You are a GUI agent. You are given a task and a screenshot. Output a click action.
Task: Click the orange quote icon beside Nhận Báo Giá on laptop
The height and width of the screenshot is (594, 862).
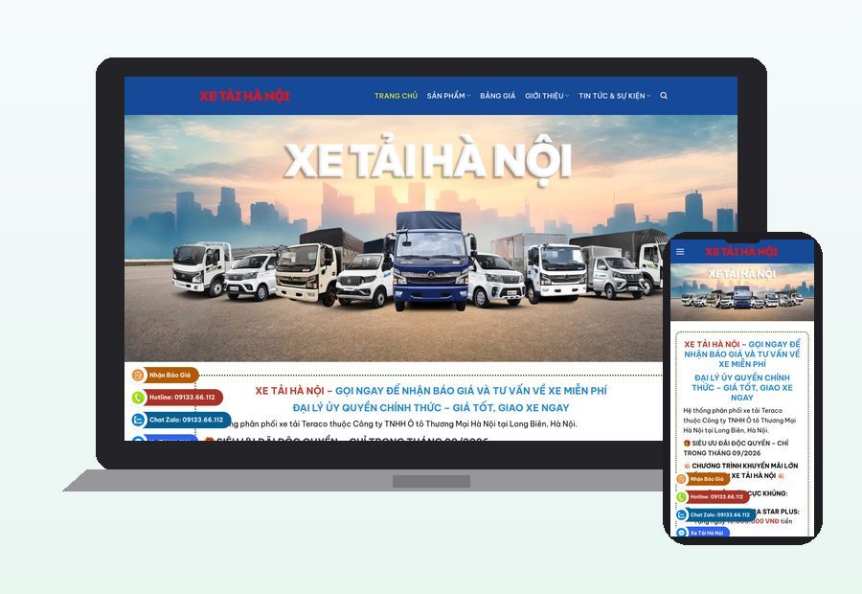(137, 376)
